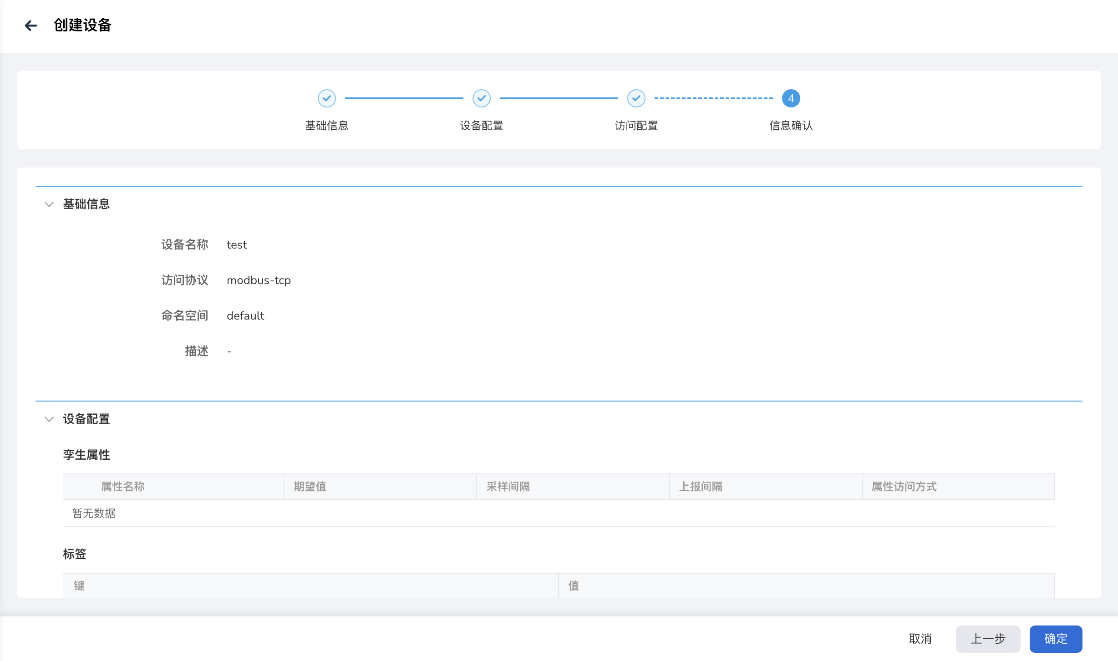Click the 键 column header in 标签 table
This screenshot has width=1118, height=661.
tap(79, 586)
